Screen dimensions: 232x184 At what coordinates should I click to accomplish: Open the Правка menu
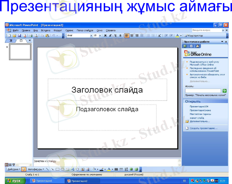tap(26, 30)
